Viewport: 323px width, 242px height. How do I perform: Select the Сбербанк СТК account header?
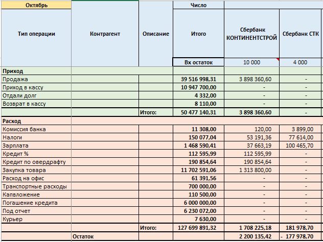301,34
